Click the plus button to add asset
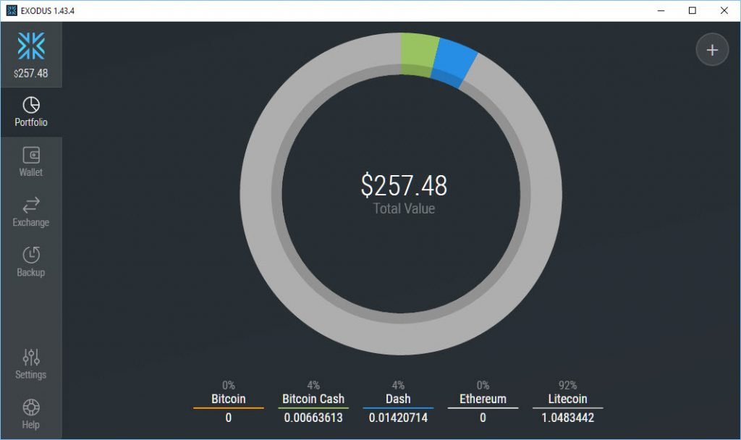The width and height of the screenshot is (741, 440). 712,50
